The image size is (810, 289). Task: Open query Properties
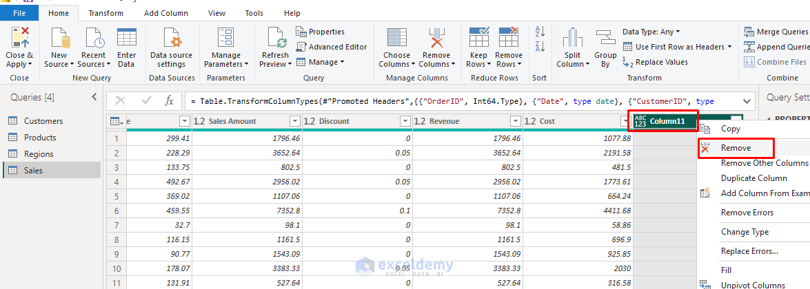[321, 32]
